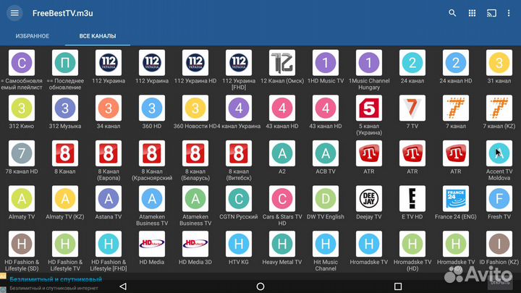Open the HD Media 3D channel

(x=195, y=244)
